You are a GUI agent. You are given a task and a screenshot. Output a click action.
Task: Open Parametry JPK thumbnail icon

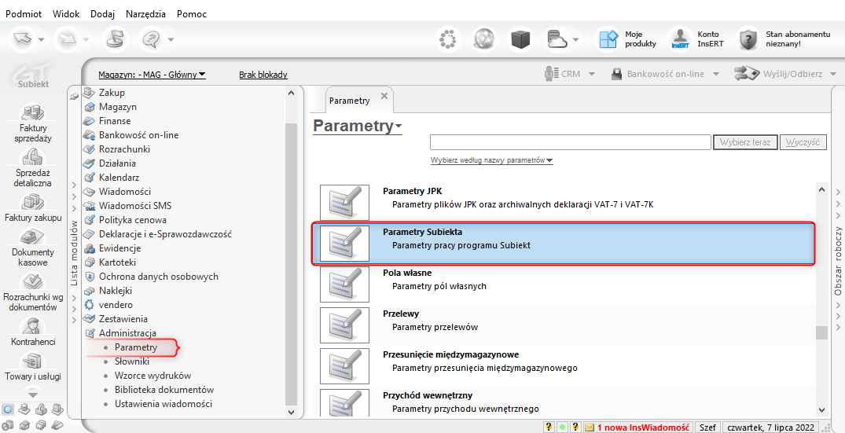coord(344,203)
